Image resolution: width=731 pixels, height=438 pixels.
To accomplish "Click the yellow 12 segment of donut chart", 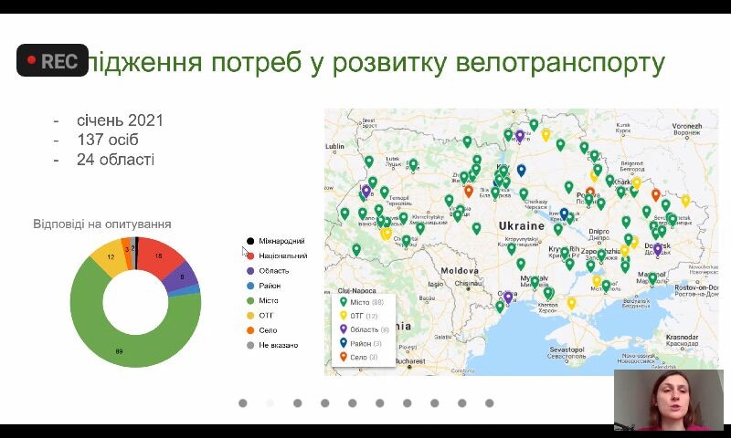I will click(x=110, y=257).
